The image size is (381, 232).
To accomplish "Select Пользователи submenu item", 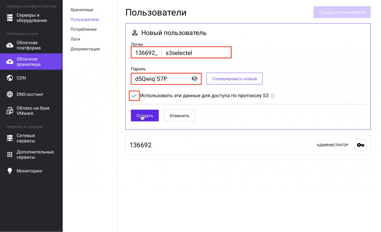I will (x=85, y=19).
